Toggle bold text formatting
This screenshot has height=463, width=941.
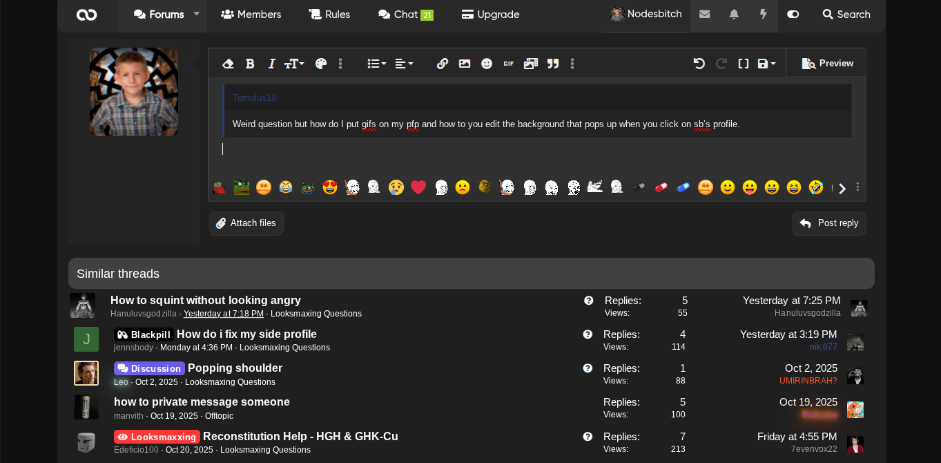coord(250,64)
